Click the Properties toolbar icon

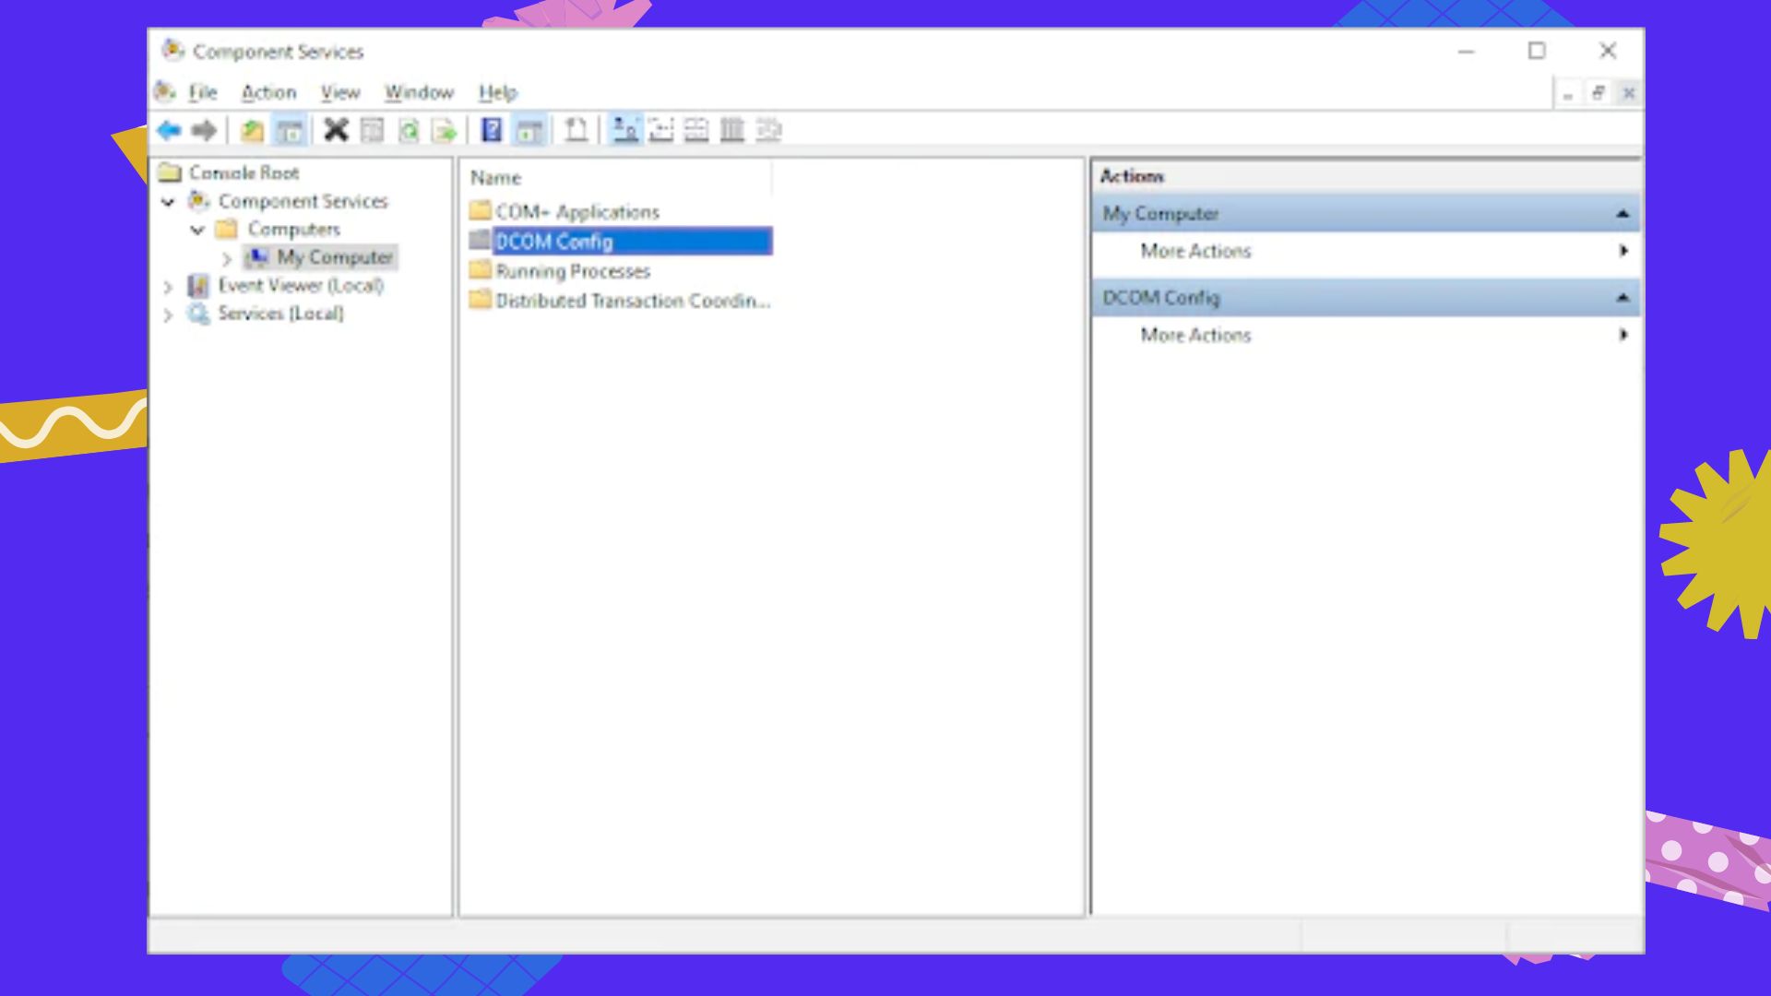coord(373,131)
